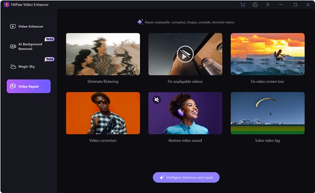The height and width of the screenshot is (193, 315).
Task: Click the Fix unplayable videos label
Action: click(x=185, y=81)
